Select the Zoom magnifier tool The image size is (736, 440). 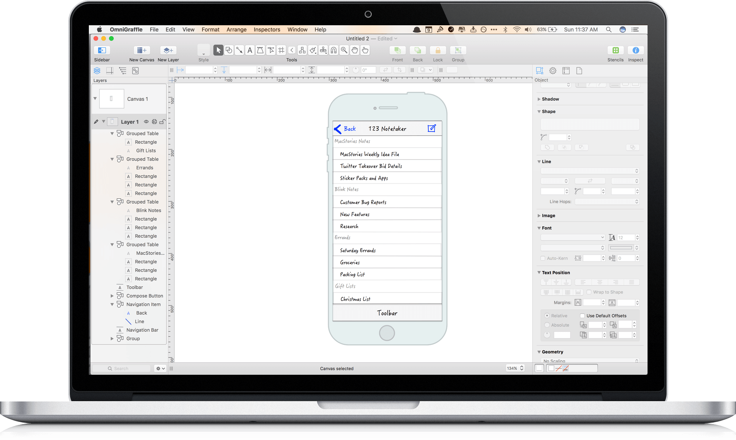344,50
